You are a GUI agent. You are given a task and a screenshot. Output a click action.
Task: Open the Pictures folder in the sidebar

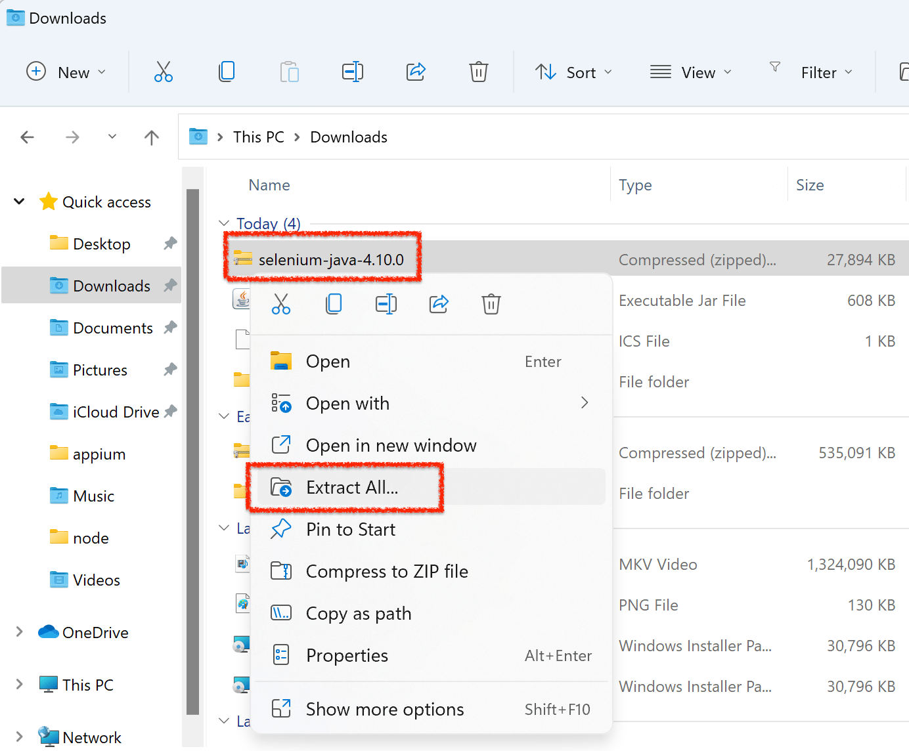point(99,370)
